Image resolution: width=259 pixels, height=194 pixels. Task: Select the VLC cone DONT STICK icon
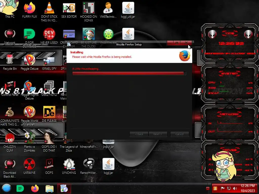[49, 12]
